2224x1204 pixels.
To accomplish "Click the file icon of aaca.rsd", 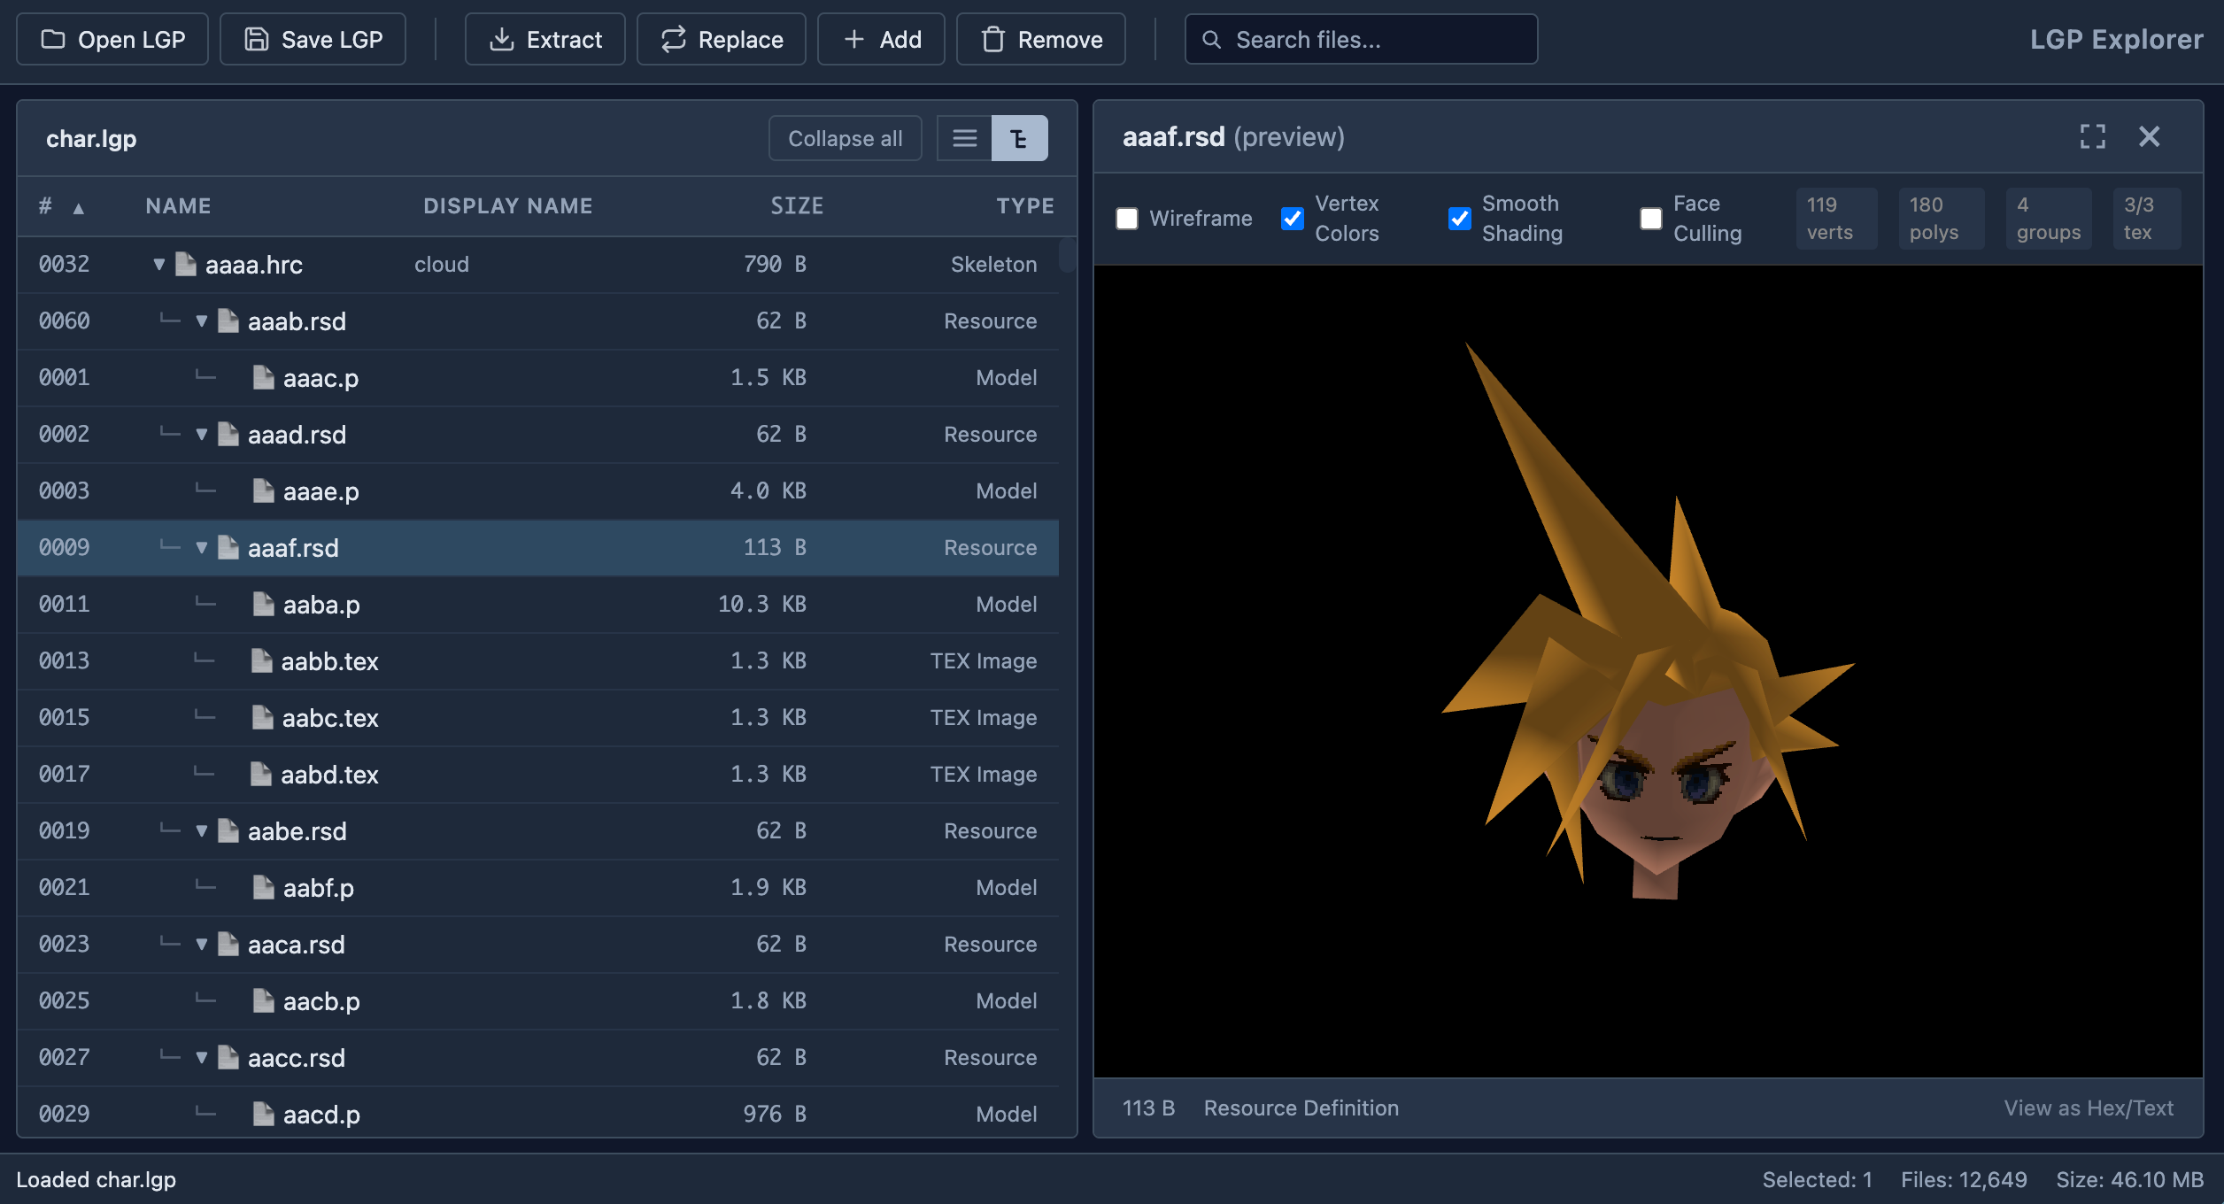I will tap(228, 944).
